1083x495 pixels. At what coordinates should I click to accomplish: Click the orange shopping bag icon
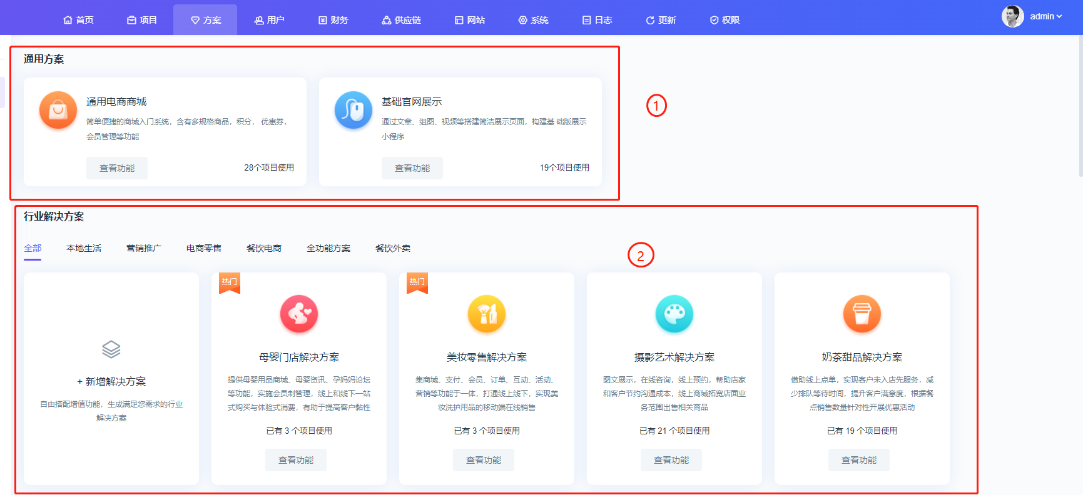[x=58, y=110]
